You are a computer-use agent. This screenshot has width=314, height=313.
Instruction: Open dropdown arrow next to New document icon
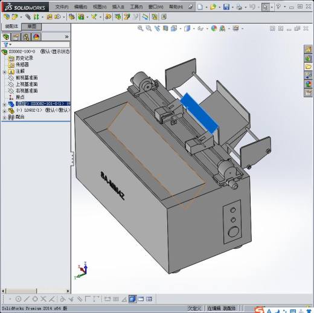207,7
